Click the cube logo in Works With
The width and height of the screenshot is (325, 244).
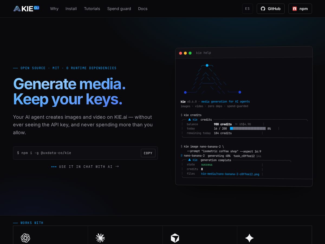[x=175, y=238]
